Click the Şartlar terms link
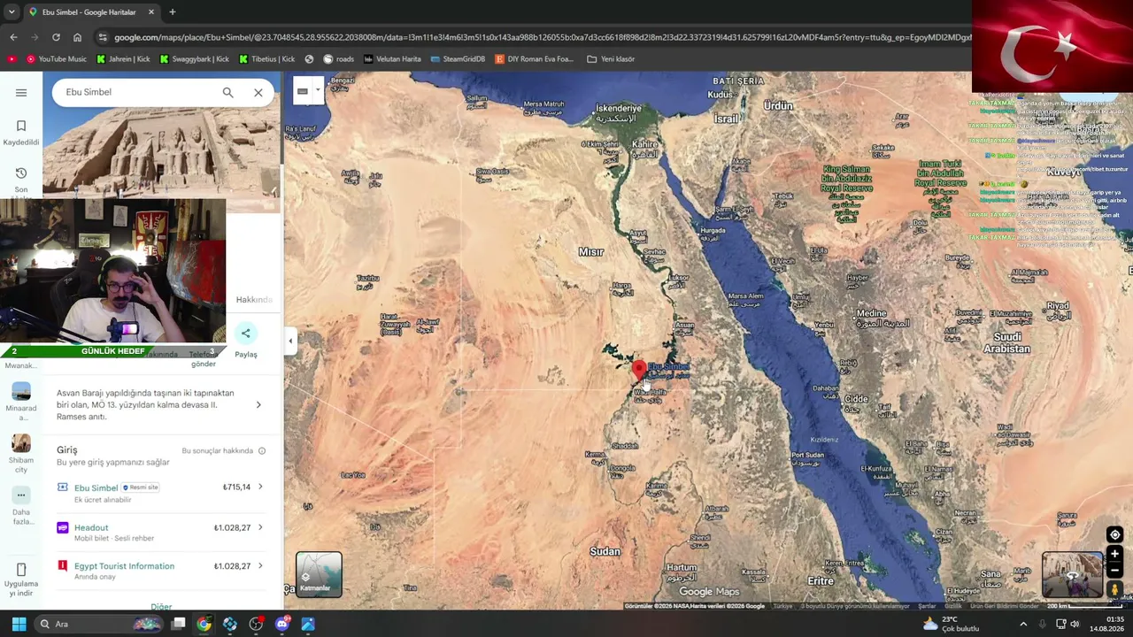This screenshot has height=637, width=1133. (927, 606)
